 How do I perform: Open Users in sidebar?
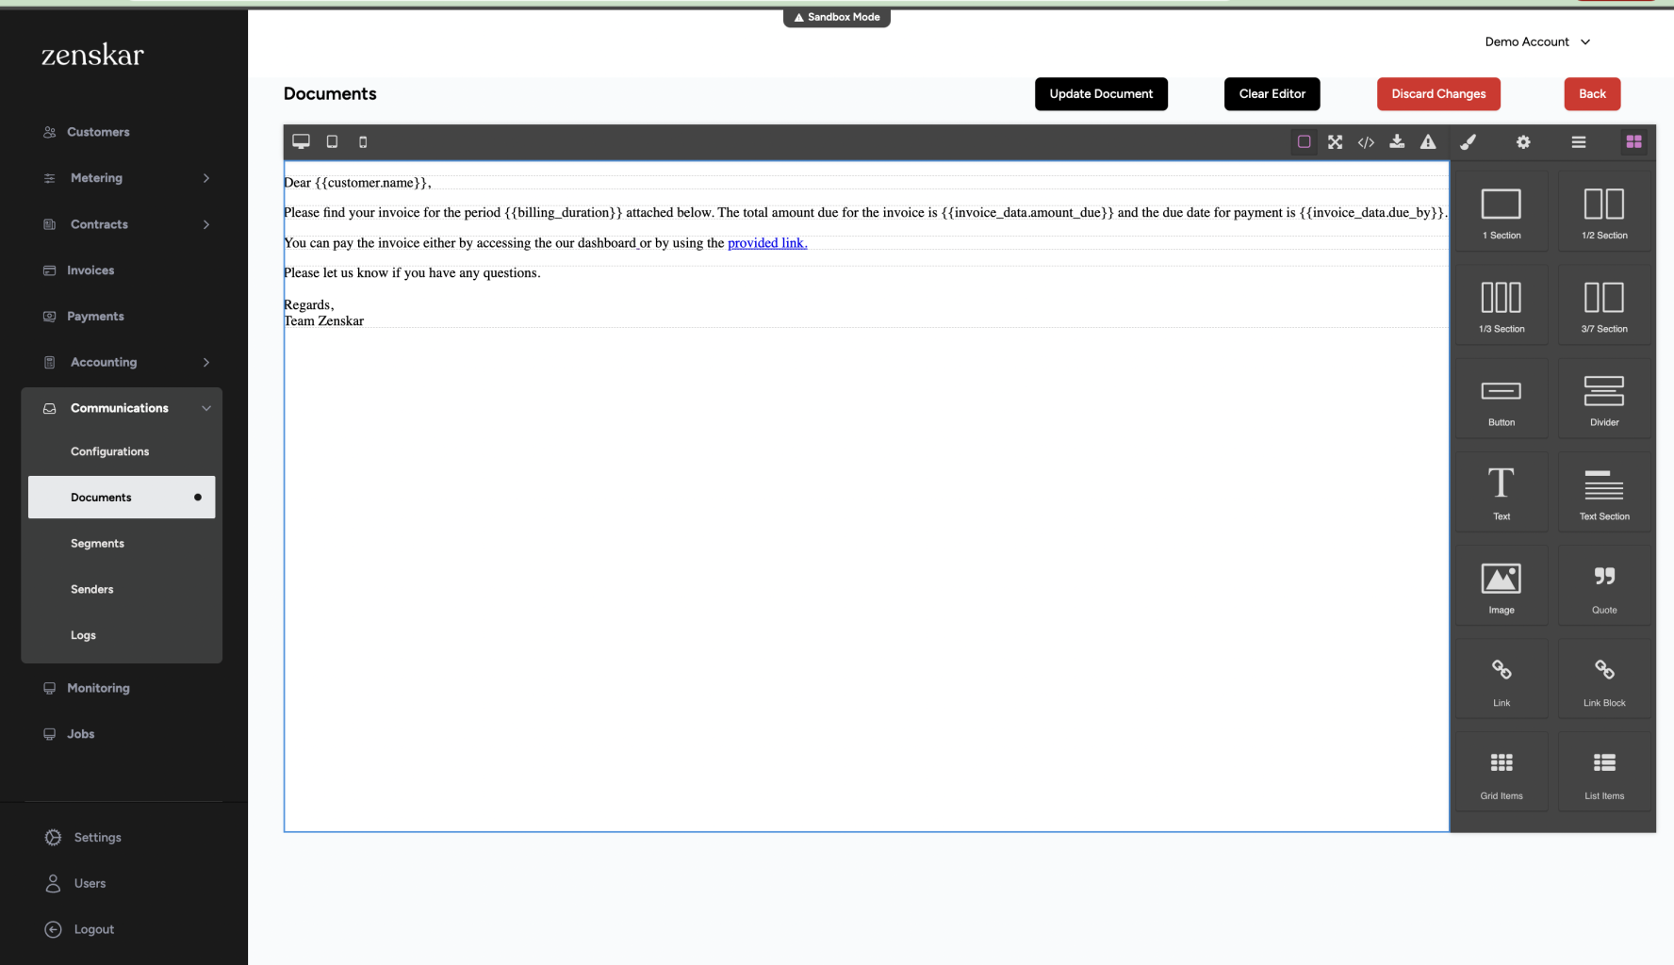pos(90,883)
